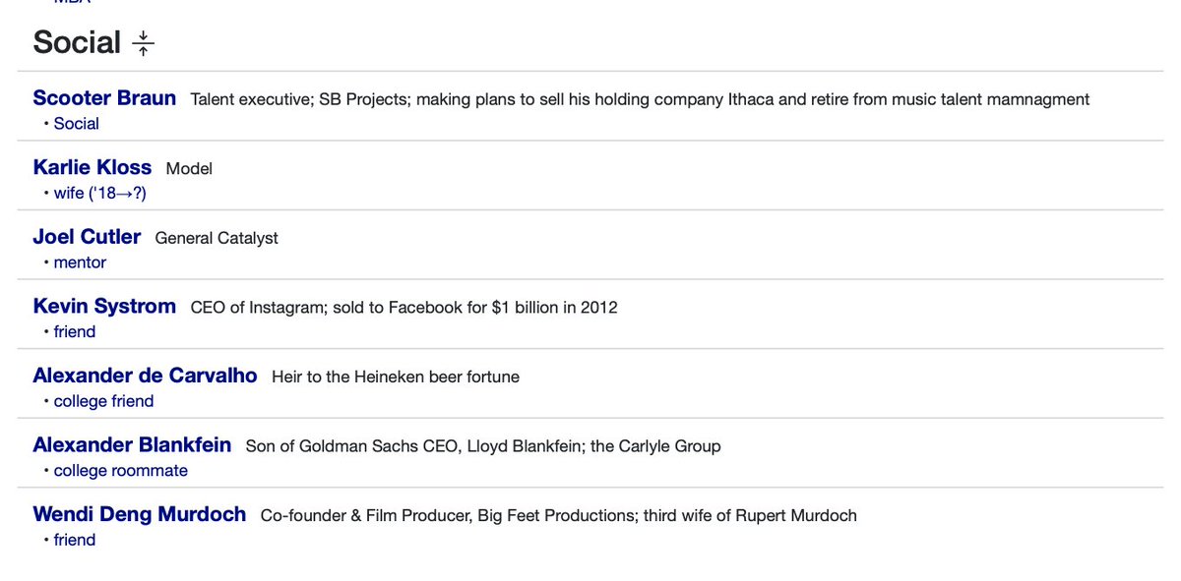
Task: Click Kevin Systrom's Instagram CEO description text
Action: click(x=404, y=307)
